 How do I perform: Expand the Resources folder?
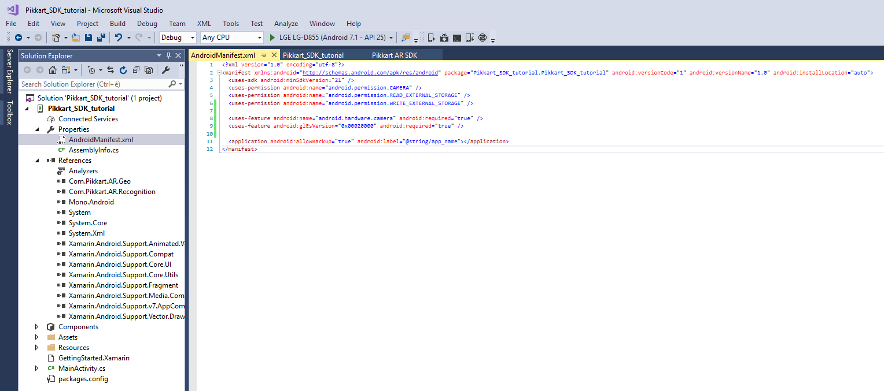(x=37, y=348)
